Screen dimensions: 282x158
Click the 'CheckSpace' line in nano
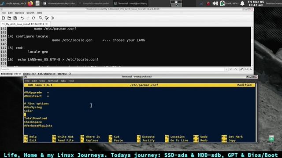pyautogui.click(x=33, y=122)
